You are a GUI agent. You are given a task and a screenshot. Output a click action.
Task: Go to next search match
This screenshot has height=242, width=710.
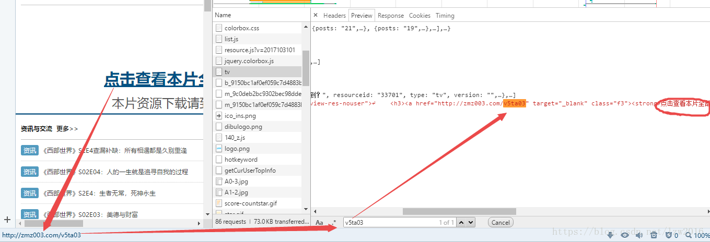[x=470, y=223]
